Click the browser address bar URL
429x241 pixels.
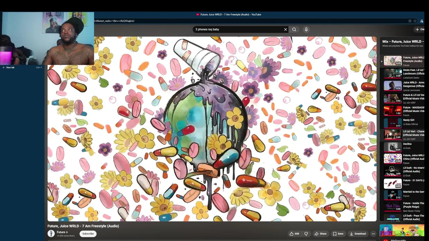point(114,21)
